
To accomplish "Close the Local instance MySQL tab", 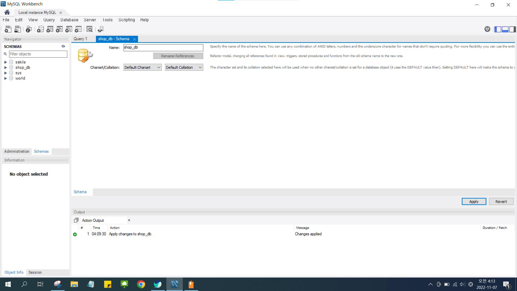I will [x=61, y=12].
